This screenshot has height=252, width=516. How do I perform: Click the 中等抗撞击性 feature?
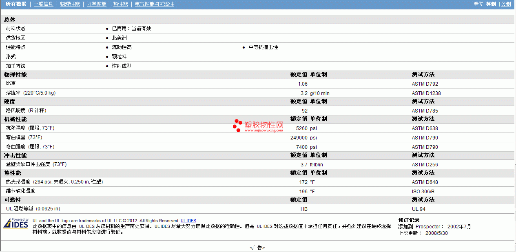click(x=264, y=47)
